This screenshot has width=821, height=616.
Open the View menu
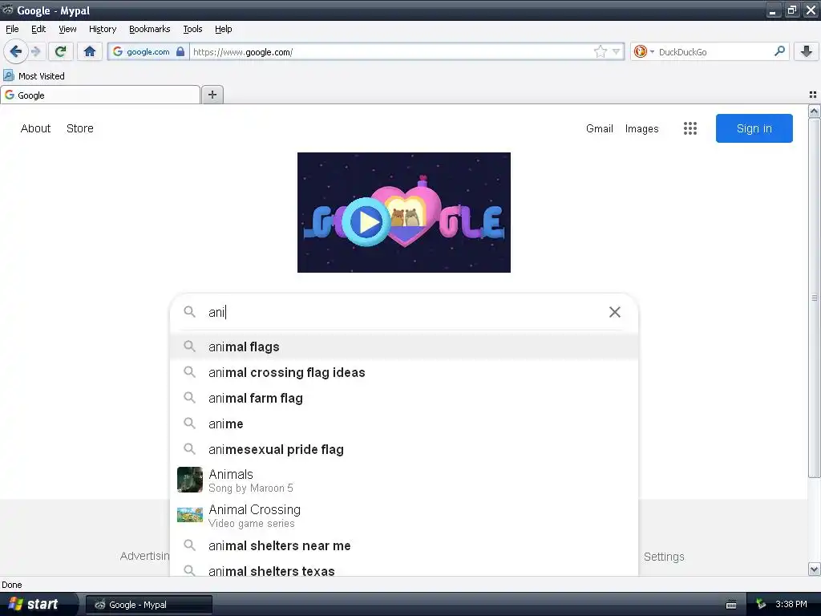coord(67,29)
